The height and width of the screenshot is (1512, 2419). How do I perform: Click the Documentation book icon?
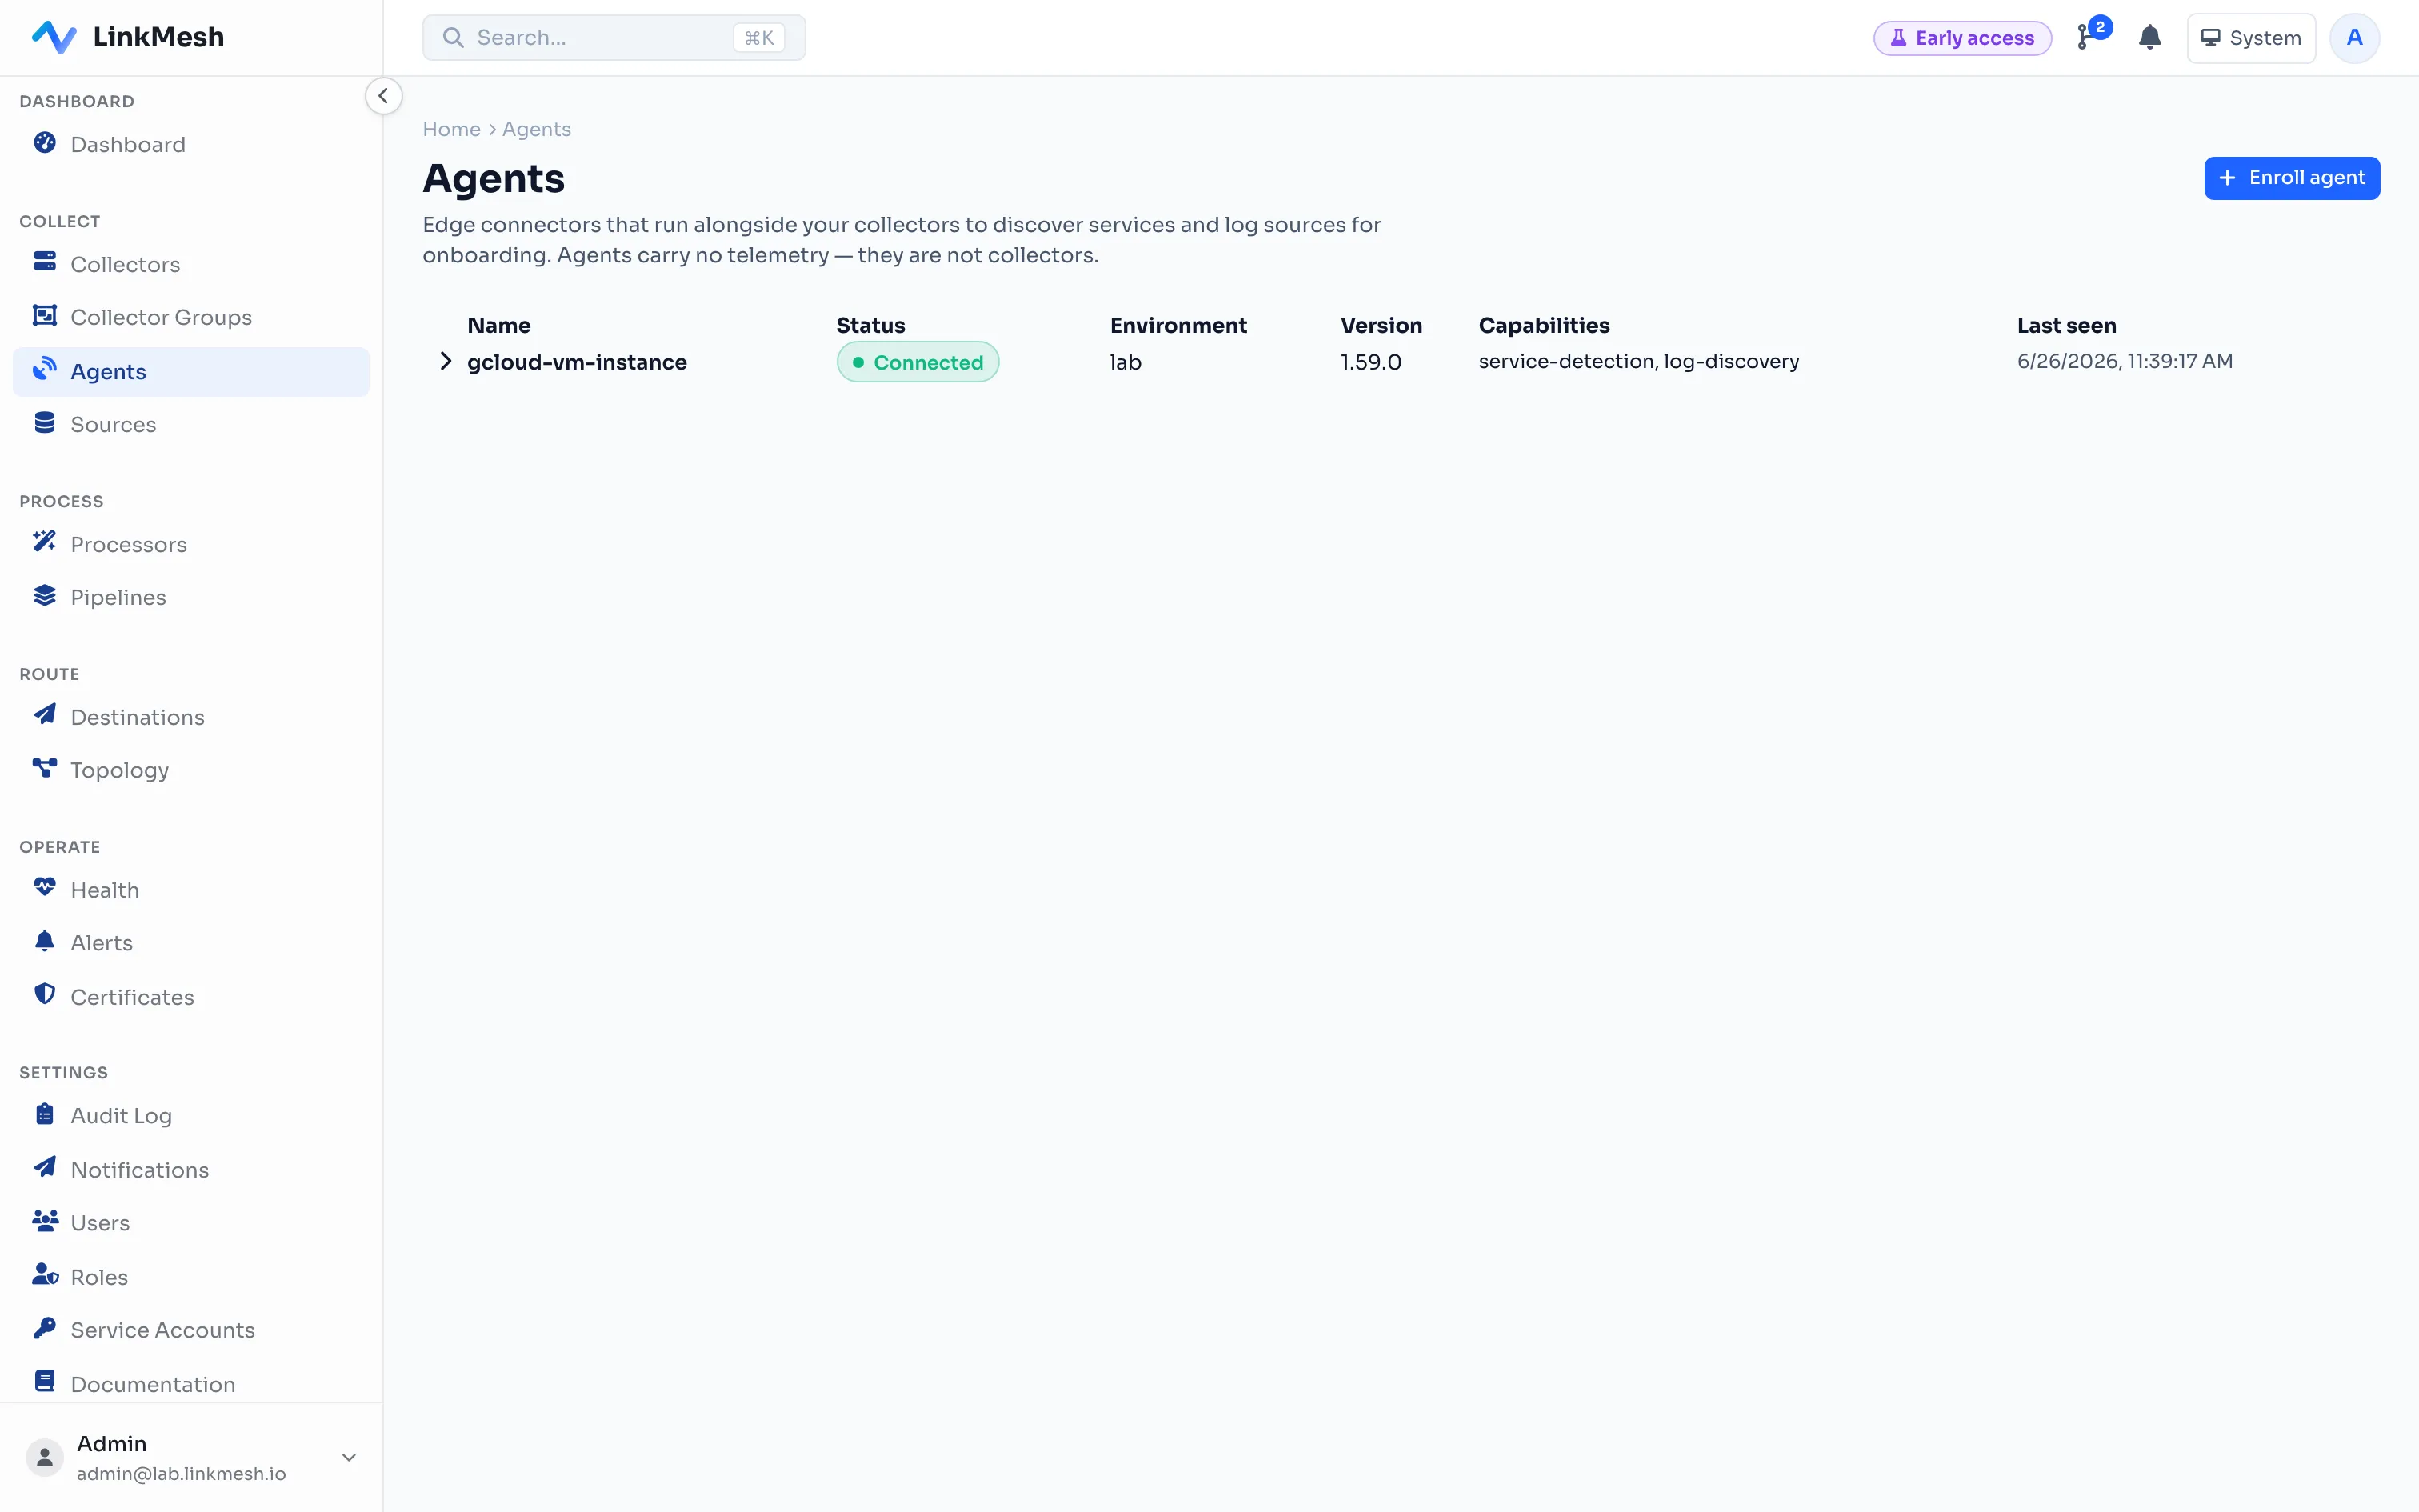point(45,1382)
